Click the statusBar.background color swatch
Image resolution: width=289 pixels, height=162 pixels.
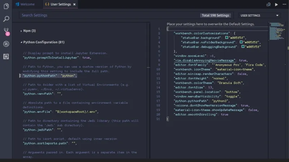tap(227, 37)
